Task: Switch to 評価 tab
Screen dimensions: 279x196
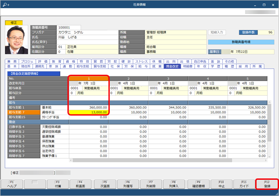Action: (43, 62)
